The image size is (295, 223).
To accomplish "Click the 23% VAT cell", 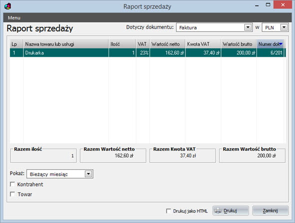I will tap(143, 53).
